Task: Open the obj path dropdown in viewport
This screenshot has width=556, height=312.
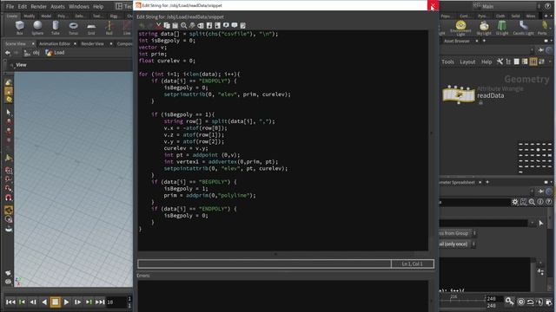Action: [31, 53]
